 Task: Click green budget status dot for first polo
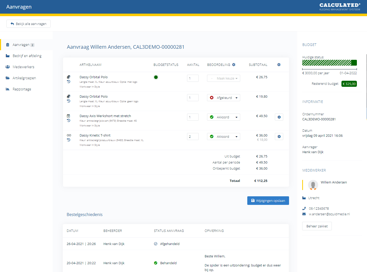click(x=156, y=77)
